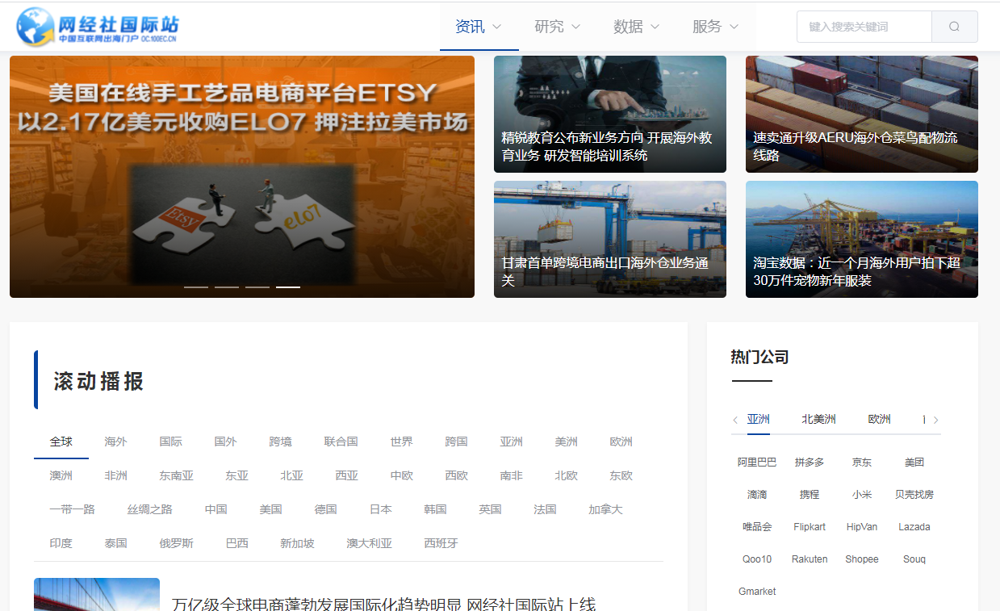Open the HipVan company link
The width and height of the screenshot is (1000, 611).
(x=862, y=527)
